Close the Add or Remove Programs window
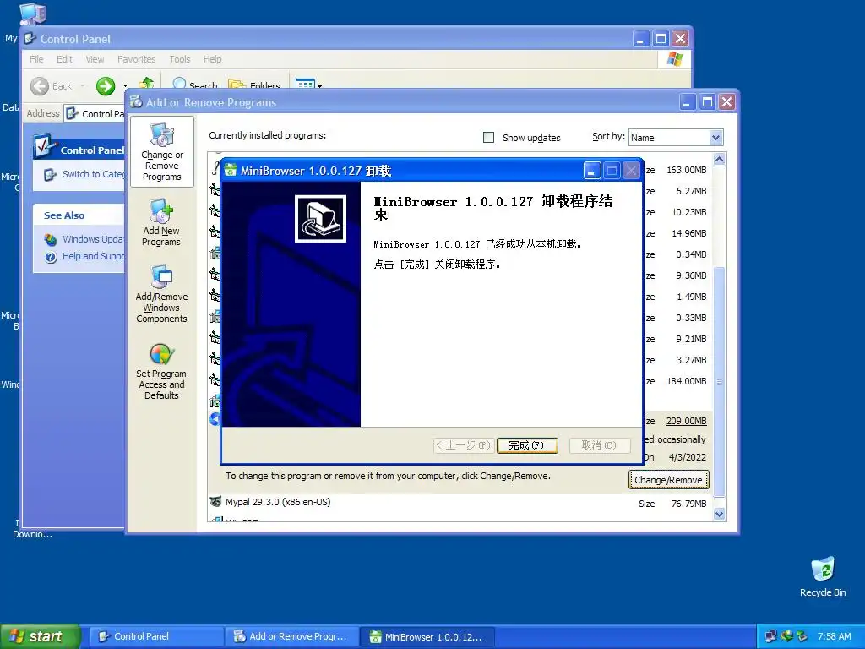The height and width of the screenshot is (649, 865). coord(727,102)
